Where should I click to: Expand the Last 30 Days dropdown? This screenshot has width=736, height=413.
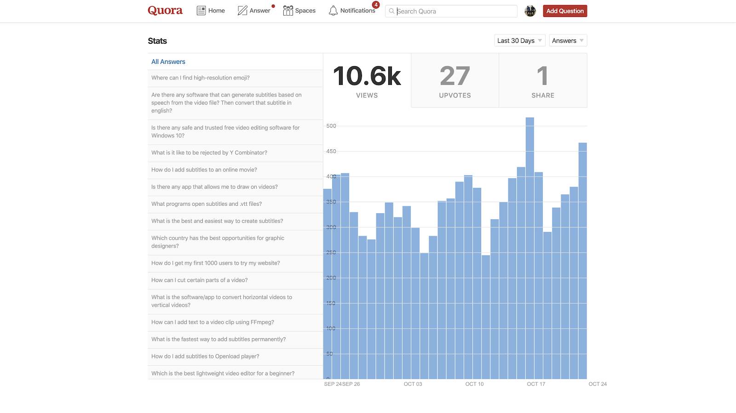520,40
